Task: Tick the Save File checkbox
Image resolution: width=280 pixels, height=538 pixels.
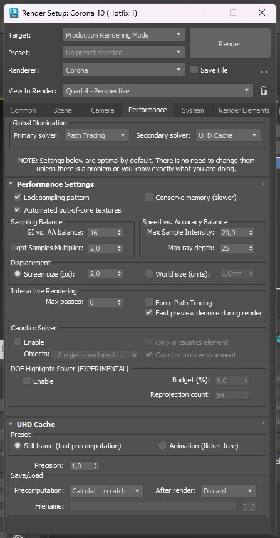Action: 194,70
